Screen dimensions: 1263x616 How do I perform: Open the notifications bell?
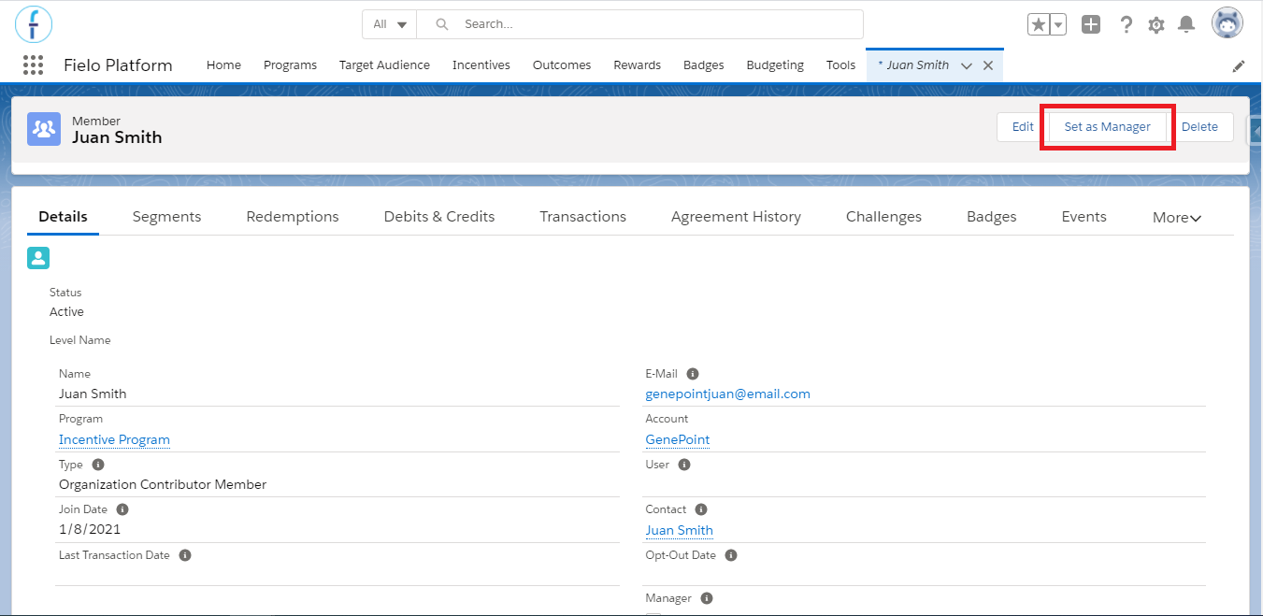point(1186,24)
